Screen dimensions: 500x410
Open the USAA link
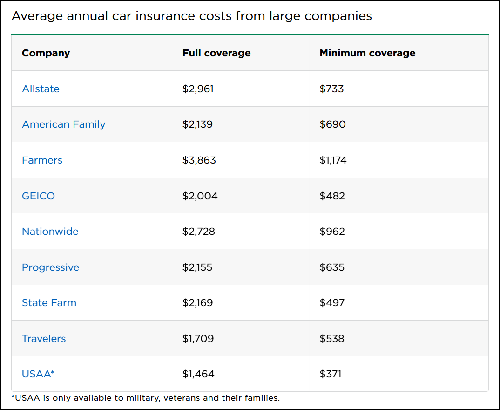tap(38, 374)
